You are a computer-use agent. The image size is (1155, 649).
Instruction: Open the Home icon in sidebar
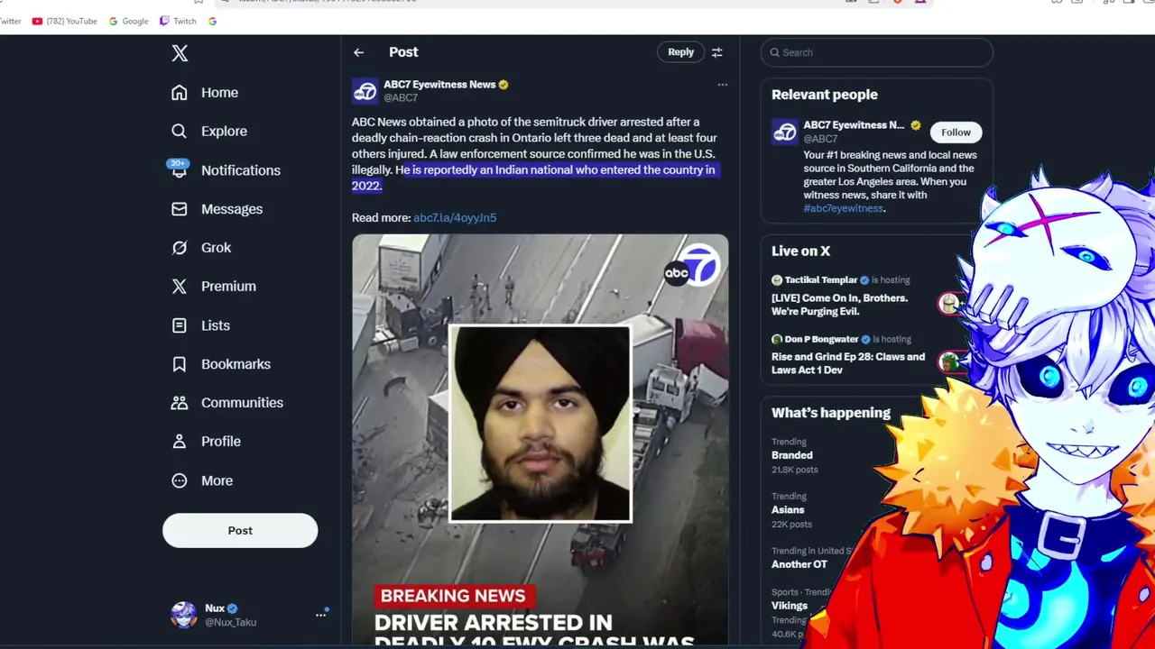click(x=180, y=92)
